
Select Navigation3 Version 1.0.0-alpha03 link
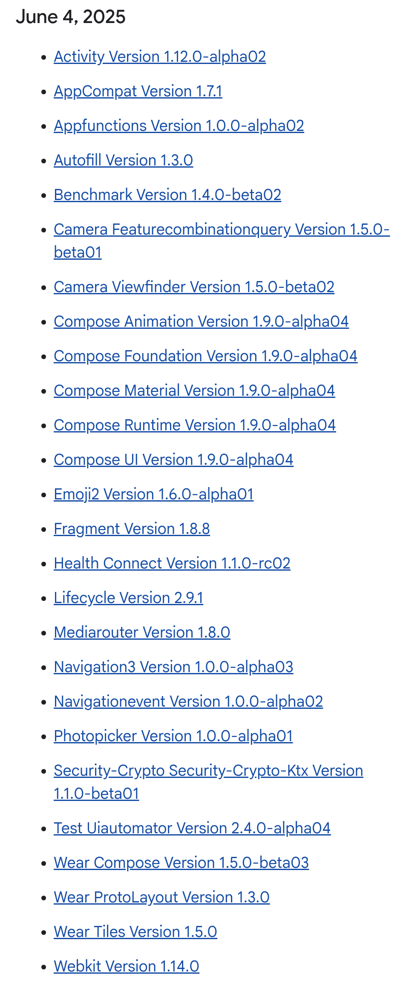coord(174,667)
